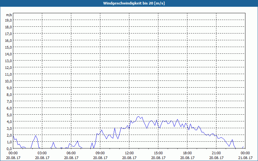This screenshot has width=258, height=161.
Task: Click the 15:00 time axis label
Action: click(x=158, y=153)
